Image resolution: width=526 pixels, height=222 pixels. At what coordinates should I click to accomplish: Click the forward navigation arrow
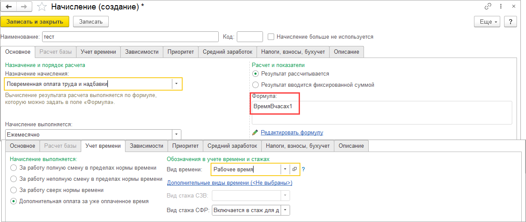click(x=24, y=7)
